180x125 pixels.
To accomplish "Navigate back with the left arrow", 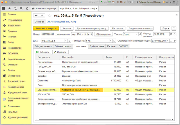I will click(36, 15).
